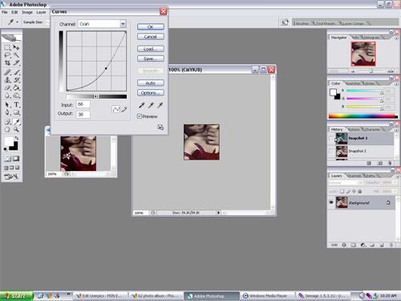Swap foreground and background colors
Viewport: 401px width, 301px height.
pyautogui.click(x=16, y=138)
